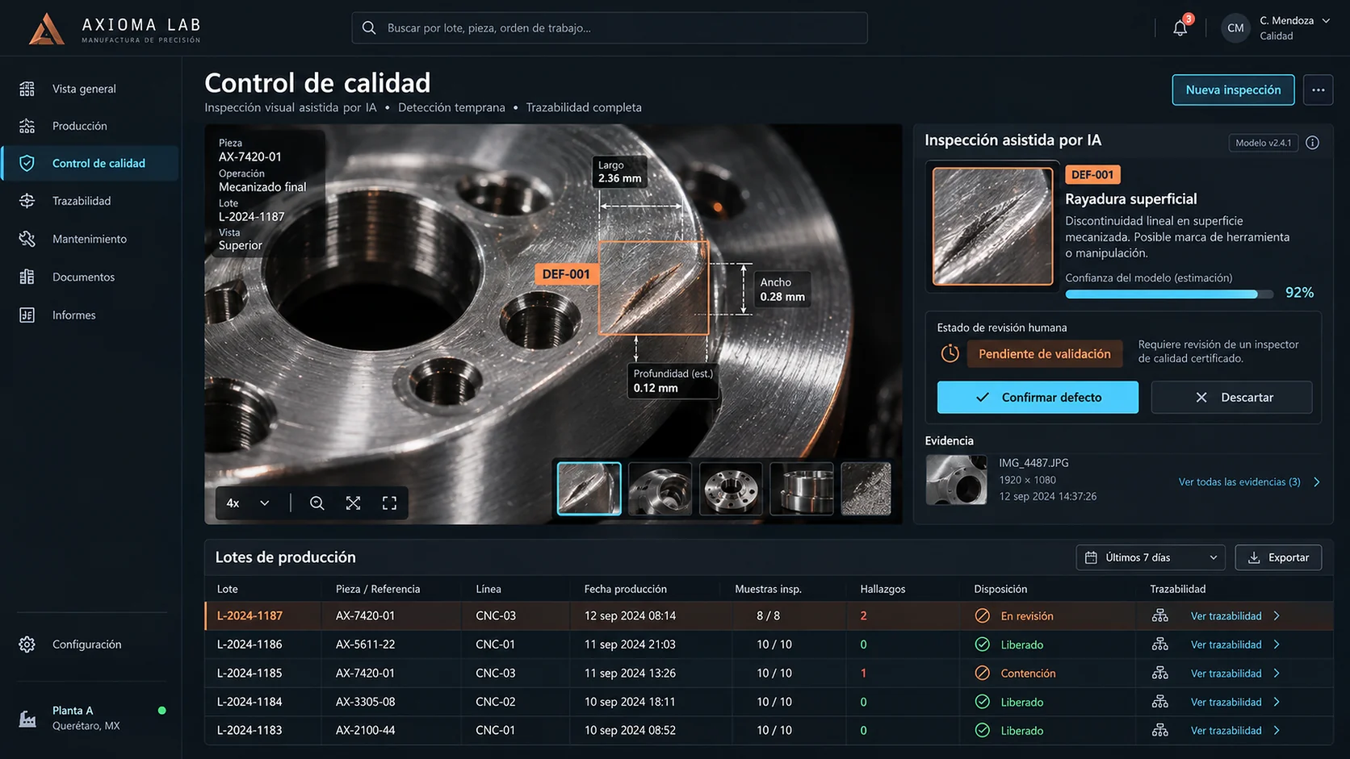Open the IMG_4487.JPG evidence thumbnail
This screenshot has height=759, width=1350.
tap(956, 479)
